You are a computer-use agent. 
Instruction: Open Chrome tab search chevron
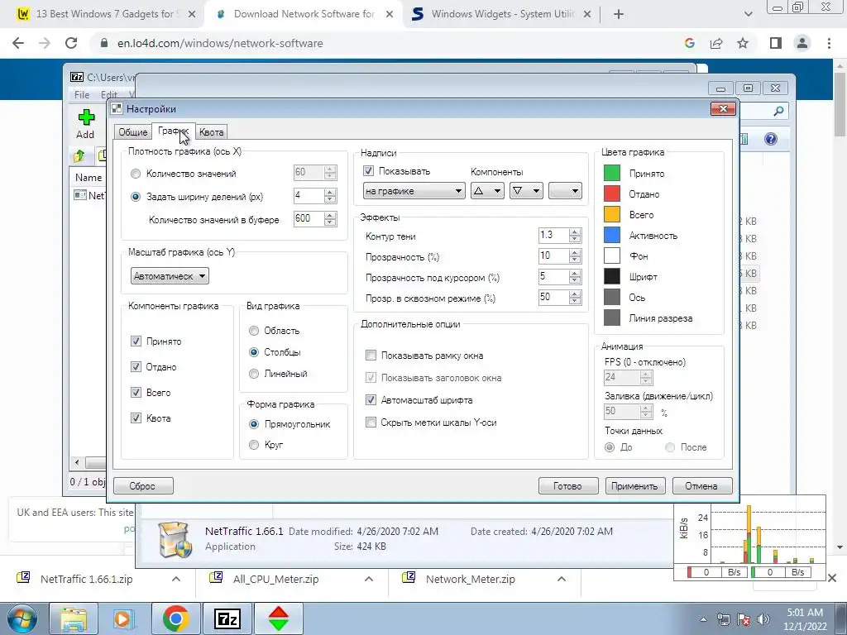tap(748, 15)
